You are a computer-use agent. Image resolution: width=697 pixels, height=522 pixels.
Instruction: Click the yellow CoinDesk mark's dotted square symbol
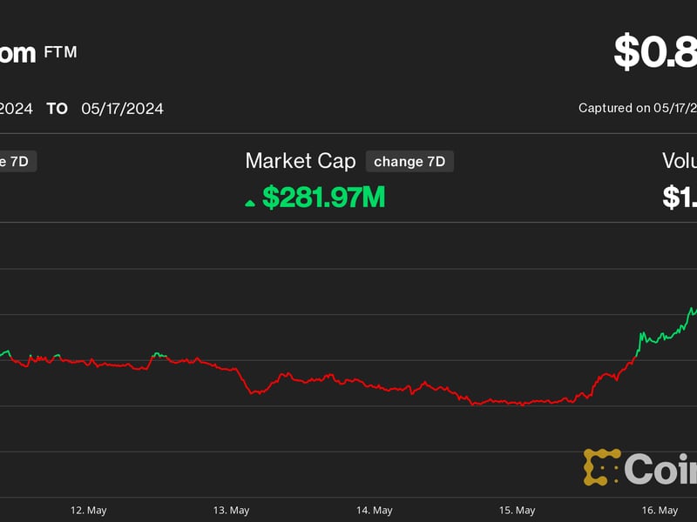pos(603,467)
